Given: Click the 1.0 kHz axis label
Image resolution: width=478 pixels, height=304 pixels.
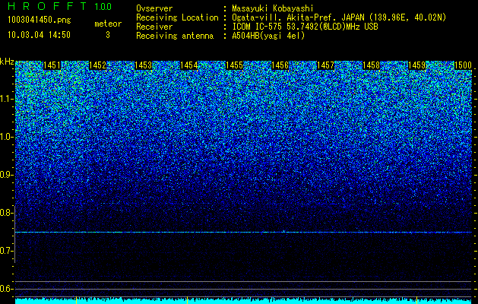Looking at the screenshot, I should pos(6,138).
